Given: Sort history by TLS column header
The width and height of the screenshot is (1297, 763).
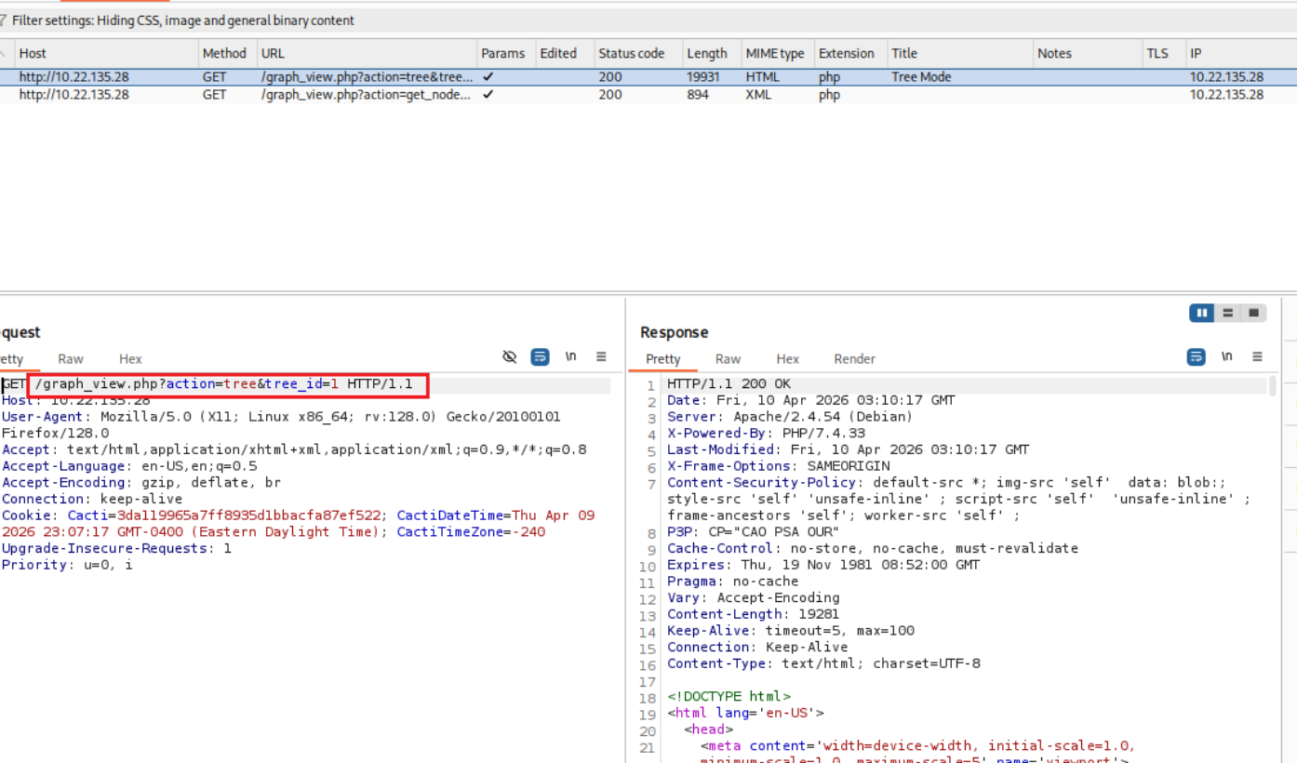Looking at the screenshot, I should [x=1163, y=53].
